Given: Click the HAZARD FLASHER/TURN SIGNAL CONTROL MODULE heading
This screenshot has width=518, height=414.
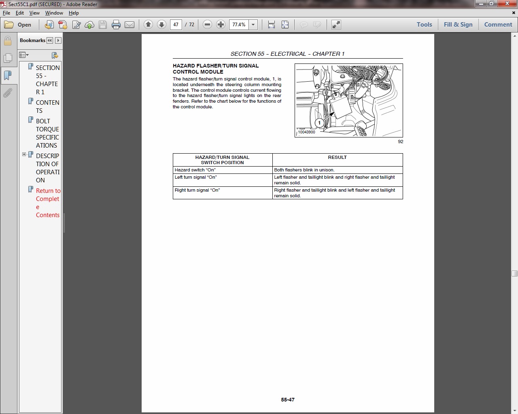Looking at the screenshot, I should (216, 69).
